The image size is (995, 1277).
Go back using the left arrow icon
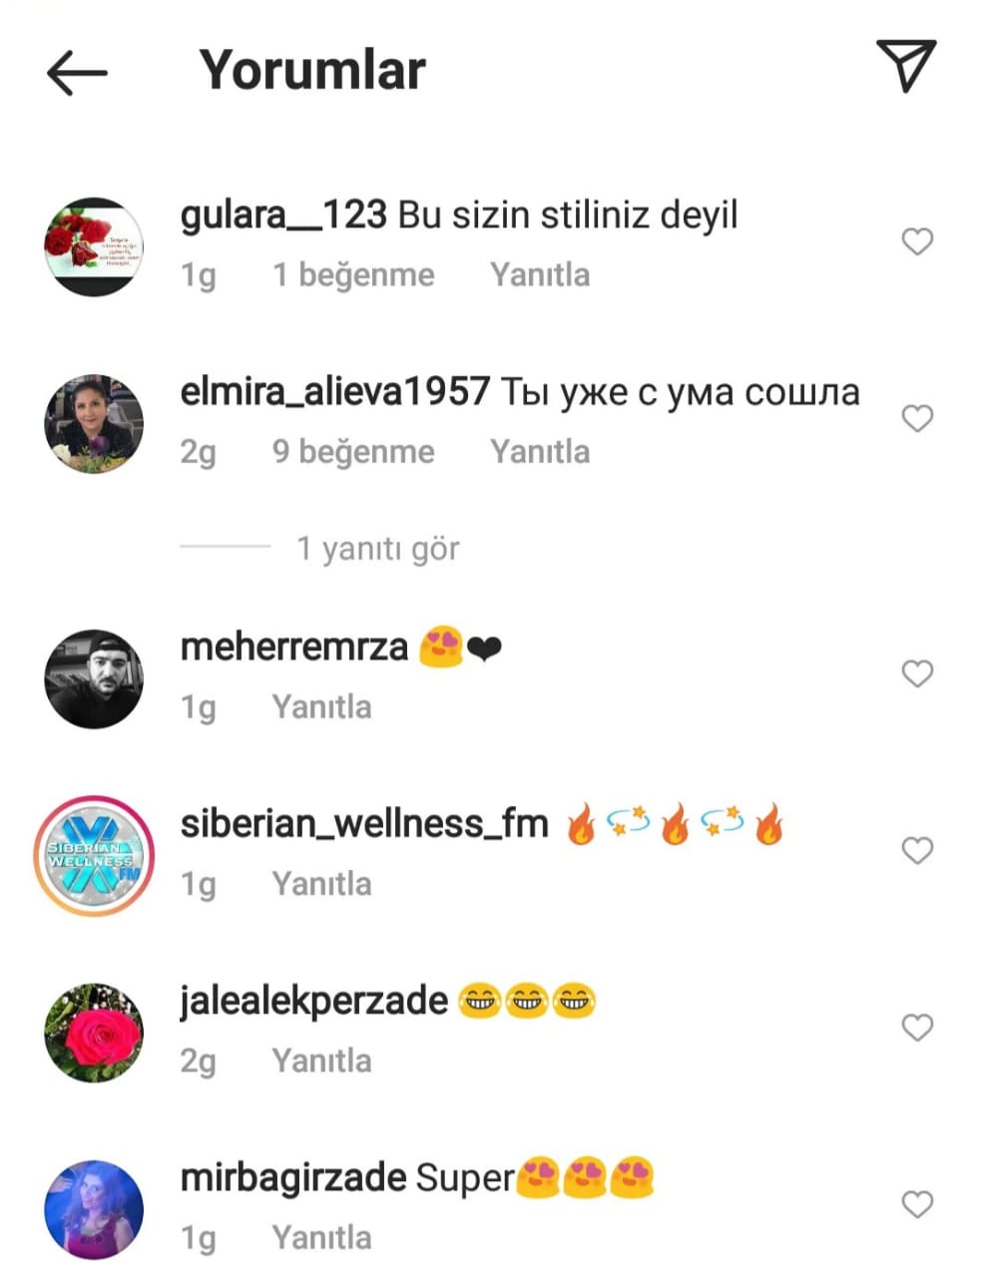tap(77, 71)
